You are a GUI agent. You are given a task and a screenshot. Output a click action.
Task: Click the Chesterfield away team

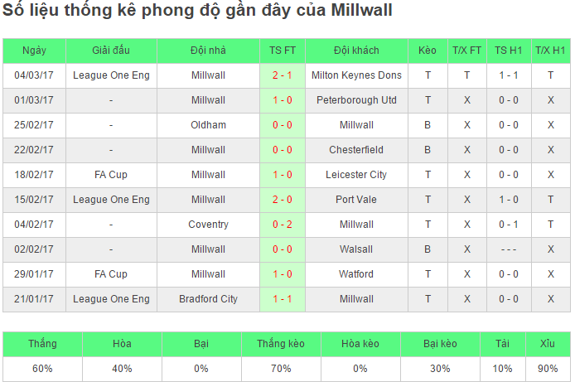click(x=356, y=150)
